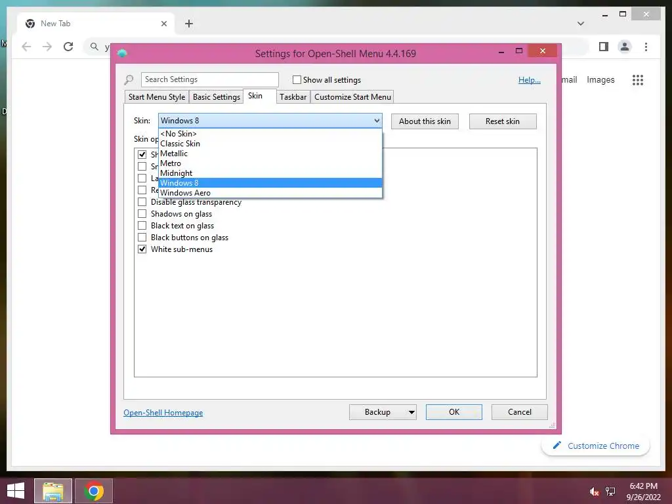Click the network tray icon

point(610,491)
